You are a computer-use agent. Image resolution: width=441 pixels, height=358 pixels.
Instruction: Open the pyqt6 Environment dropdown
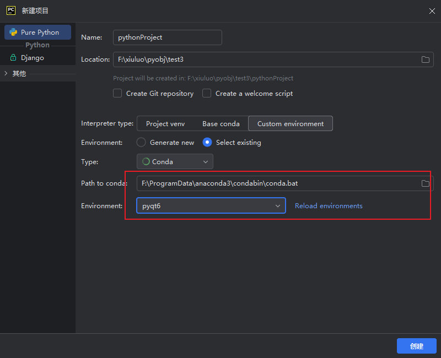pyautogui.click(x=211, y=206)
